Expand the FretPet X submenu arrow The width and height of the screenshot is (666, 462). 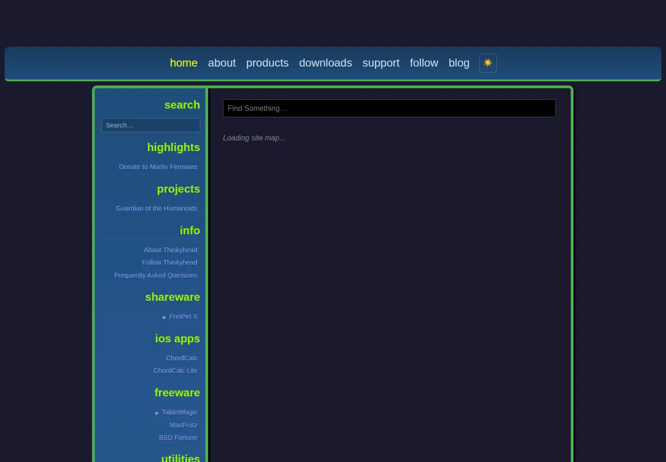[165, 317]
